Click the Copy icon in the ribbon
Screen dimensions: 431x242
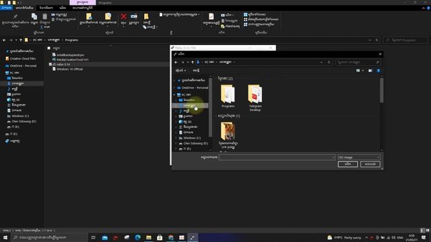[34, 17]
